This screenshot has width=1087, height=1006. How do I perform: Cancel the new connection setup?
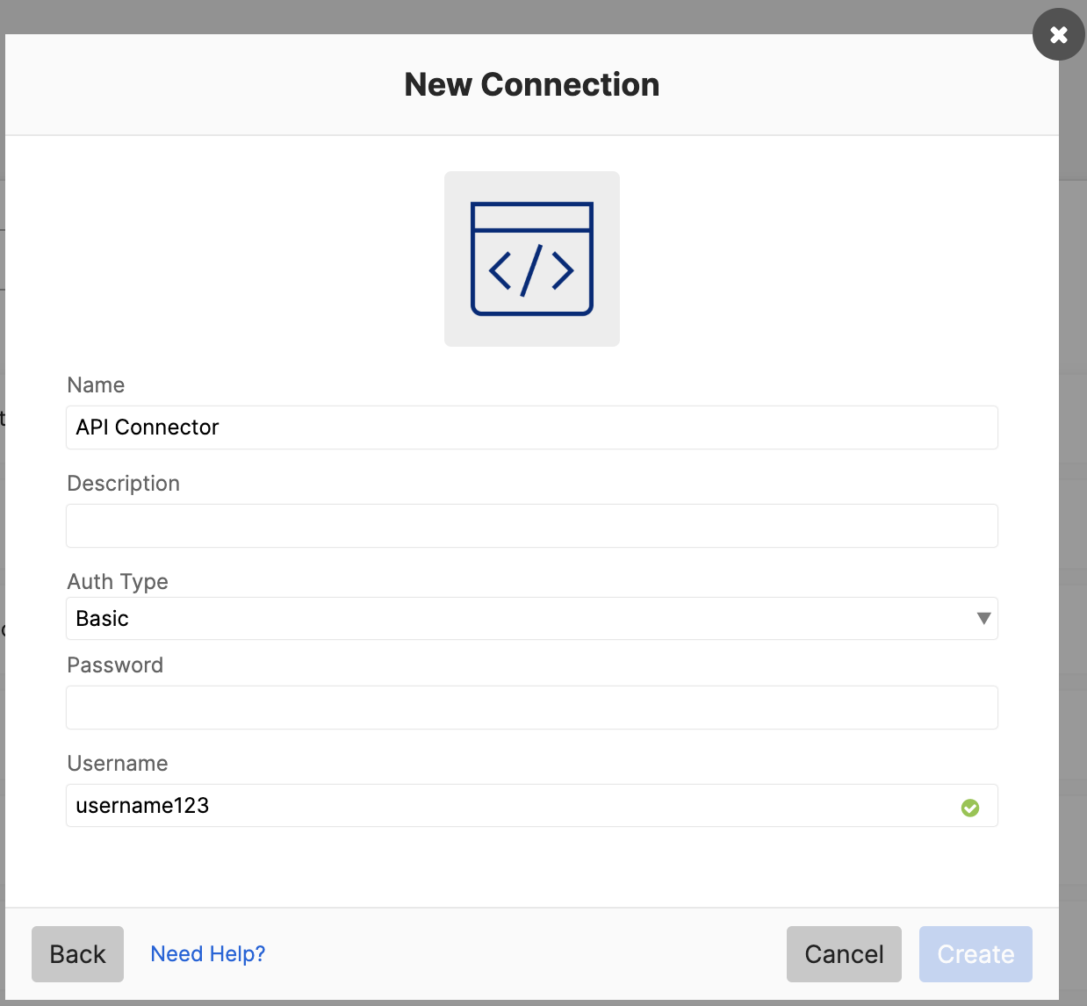click(844, 954)
